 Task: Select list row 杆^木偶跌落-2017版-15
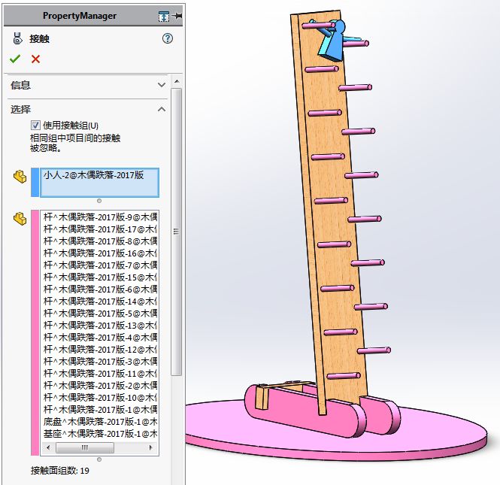coord(100,277)
